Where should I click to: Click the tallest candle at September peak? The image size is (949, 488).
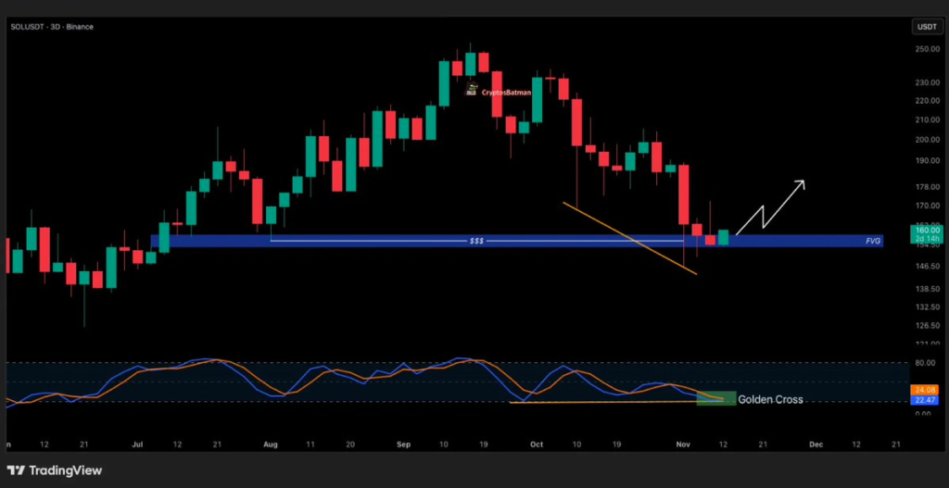point(471,63)
